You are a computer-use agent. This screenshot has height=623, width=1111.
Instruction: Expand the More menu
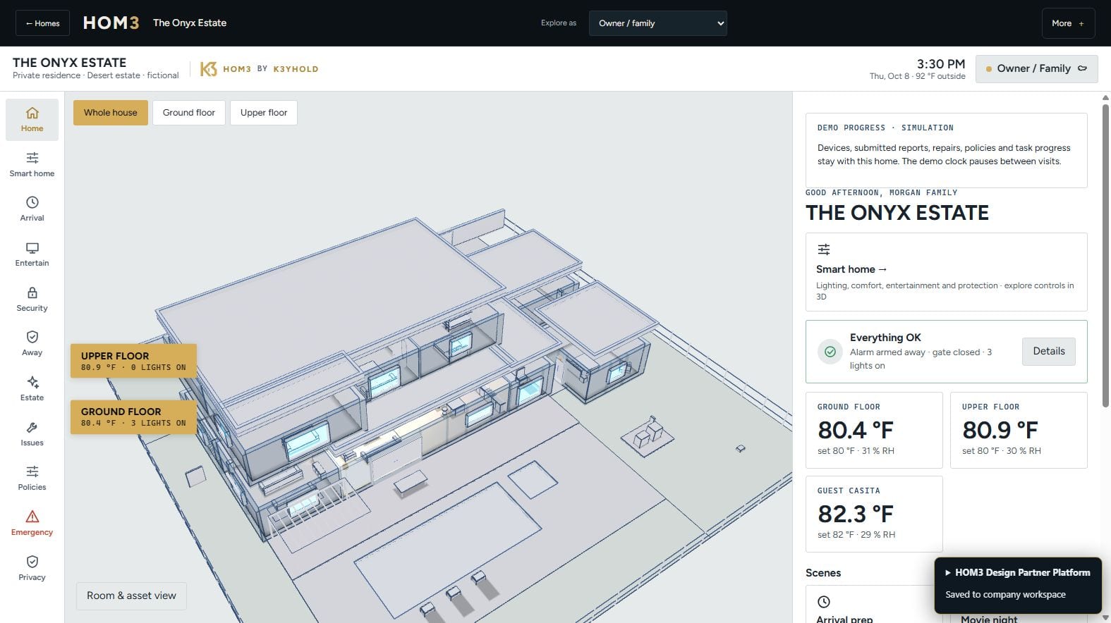[1068, 23]
